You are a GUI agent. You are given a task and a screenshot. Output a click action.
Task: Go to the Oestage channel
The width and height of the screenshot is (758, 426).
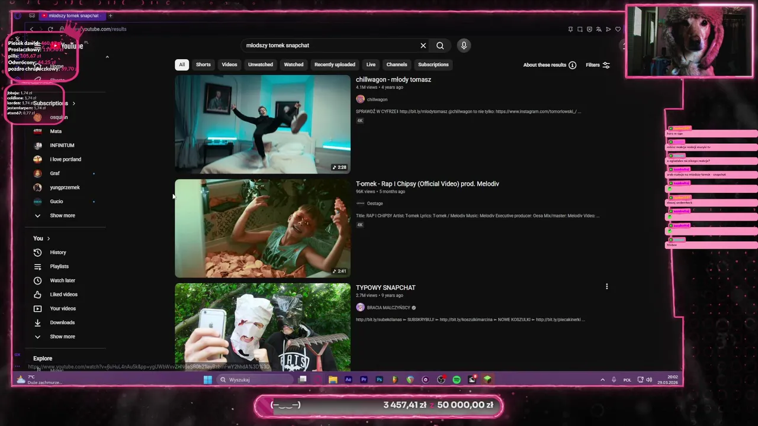click(x=375, y=204)
